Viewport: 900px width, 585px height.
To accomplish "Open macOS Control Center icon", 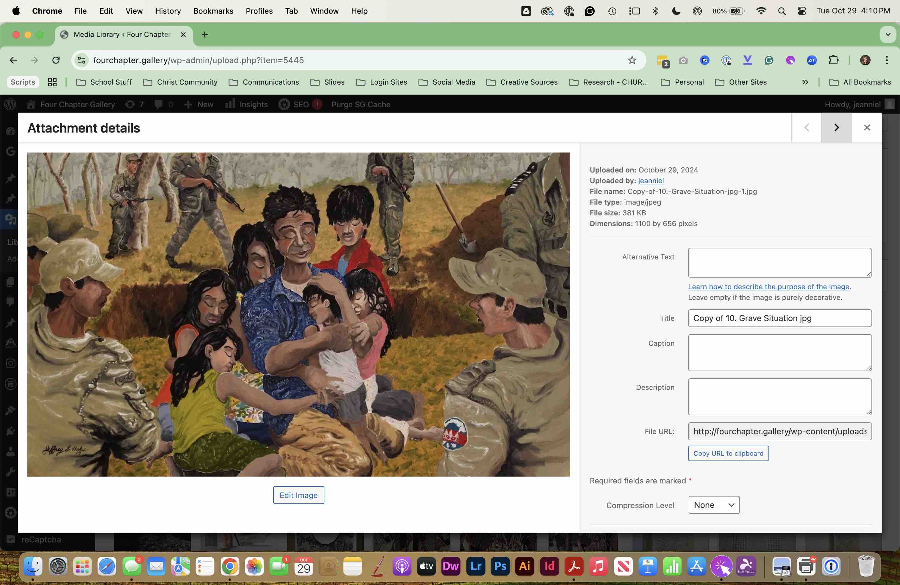I will (801, 11).
